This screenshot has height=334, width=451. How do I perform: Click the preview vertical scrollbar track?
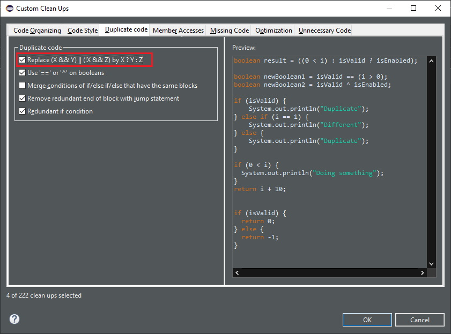431,162
